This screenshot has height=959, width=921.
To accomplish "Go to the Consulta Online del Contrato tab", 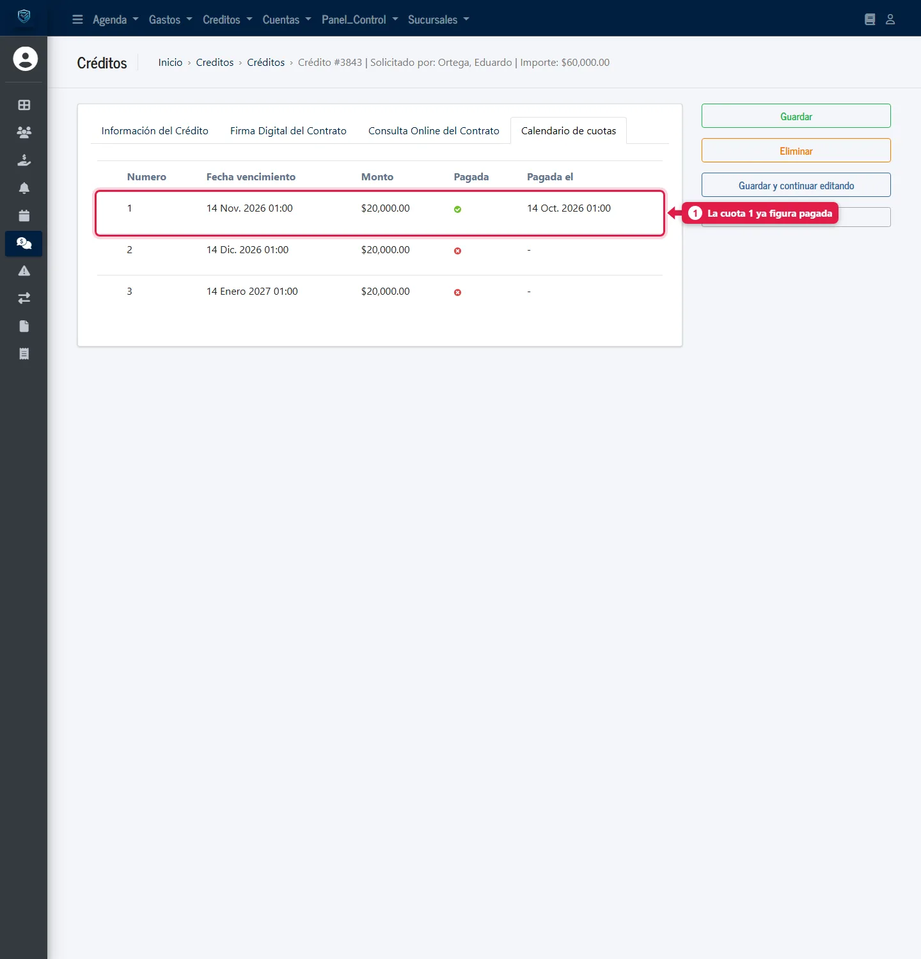I will (434, 130).
